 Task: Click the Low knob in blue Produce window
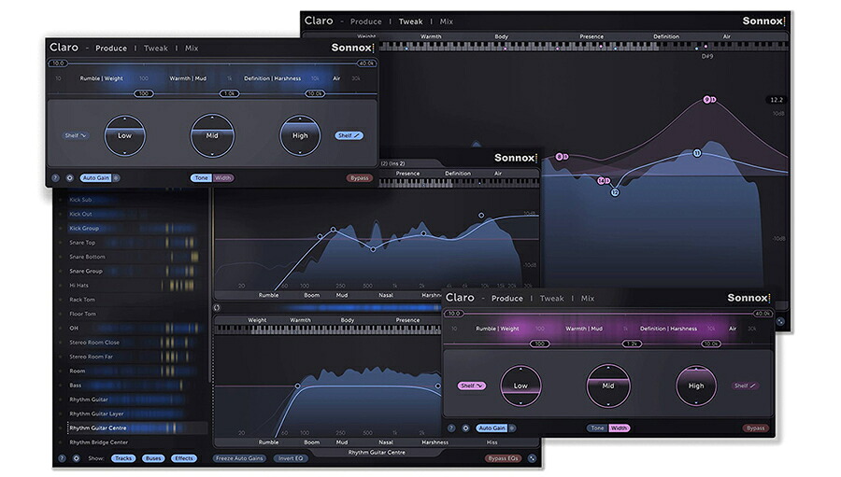[x=124, y=135]
